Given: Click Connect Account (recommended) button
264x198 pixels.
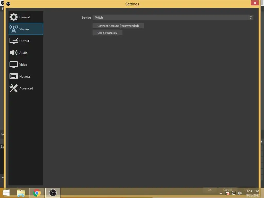Looking at the screenshot, I should click(x=118, y=26).
